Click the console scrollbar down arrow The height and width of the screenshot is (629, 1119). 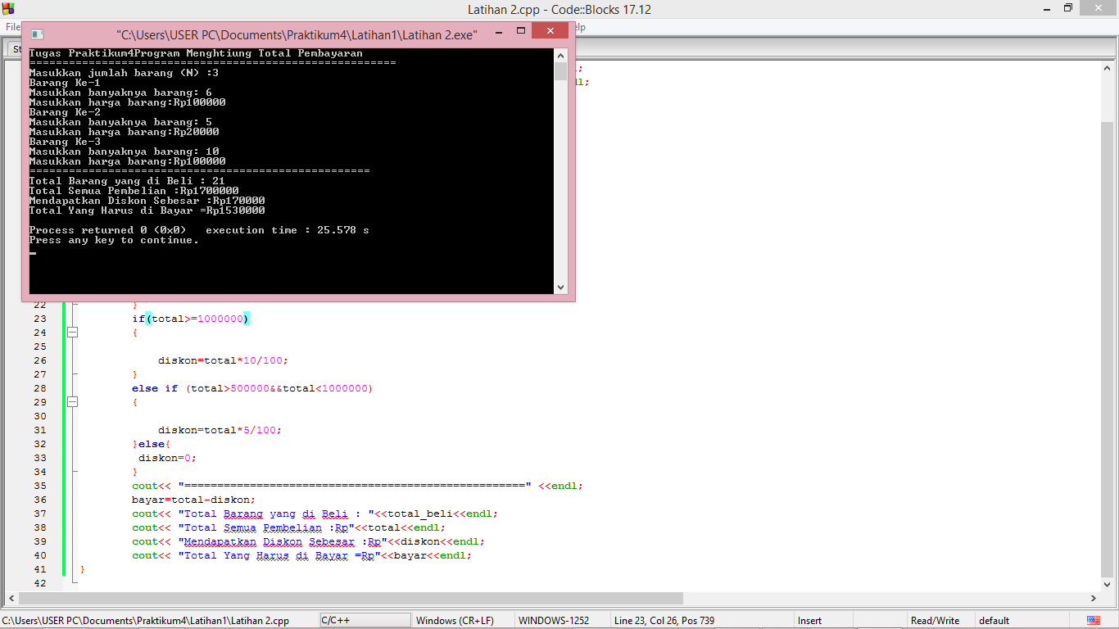pyautogui.click(x=560, y=287)
